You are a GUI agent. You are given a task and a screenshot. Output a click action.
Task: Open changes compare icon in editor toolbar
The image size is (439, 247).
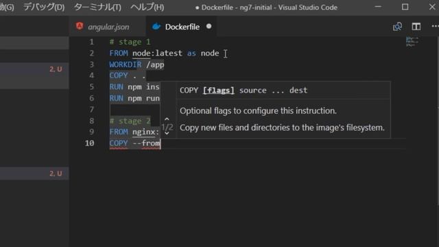(397, 27)
